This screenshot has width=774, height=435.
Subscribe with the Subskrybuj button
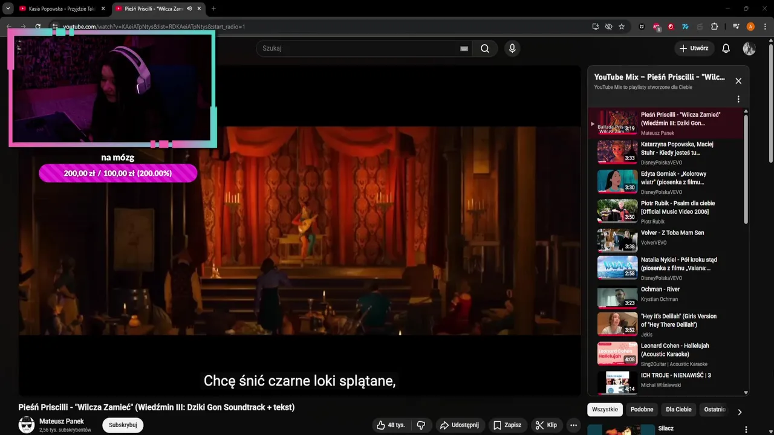(x=123, y=425)
